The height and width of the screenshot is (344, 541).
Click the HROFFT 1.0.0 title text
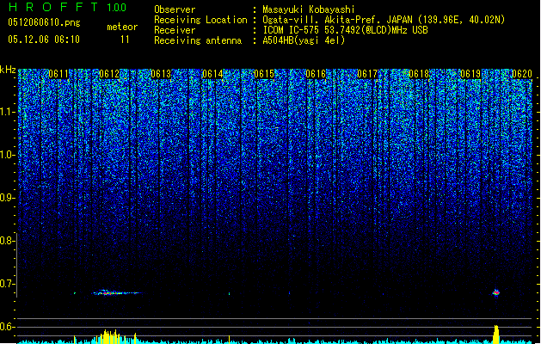point(68,7)
